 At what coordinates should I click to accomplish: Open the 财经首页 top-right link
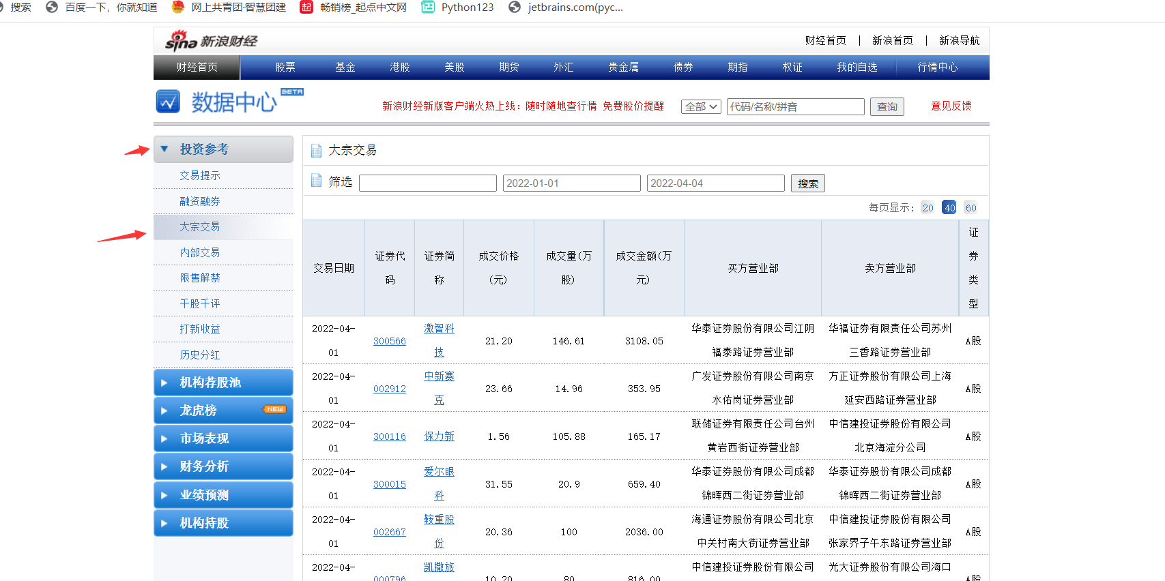[x=826, y=41]
